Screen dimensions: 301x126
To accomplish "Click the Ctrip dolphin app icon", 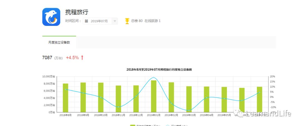I will [51, 17].
